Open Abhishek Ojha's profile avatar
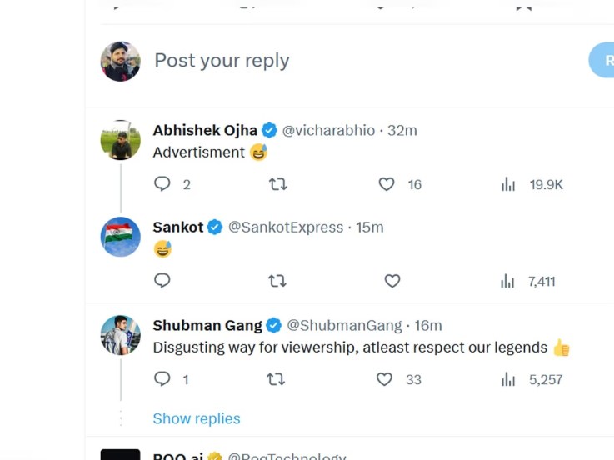Screen dimensions: 614x460 (x=121, y=140)
